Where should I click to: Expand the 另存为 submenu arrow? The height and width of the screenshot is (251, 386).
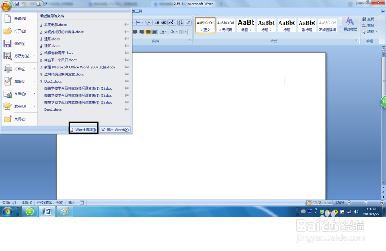(34, 56)
